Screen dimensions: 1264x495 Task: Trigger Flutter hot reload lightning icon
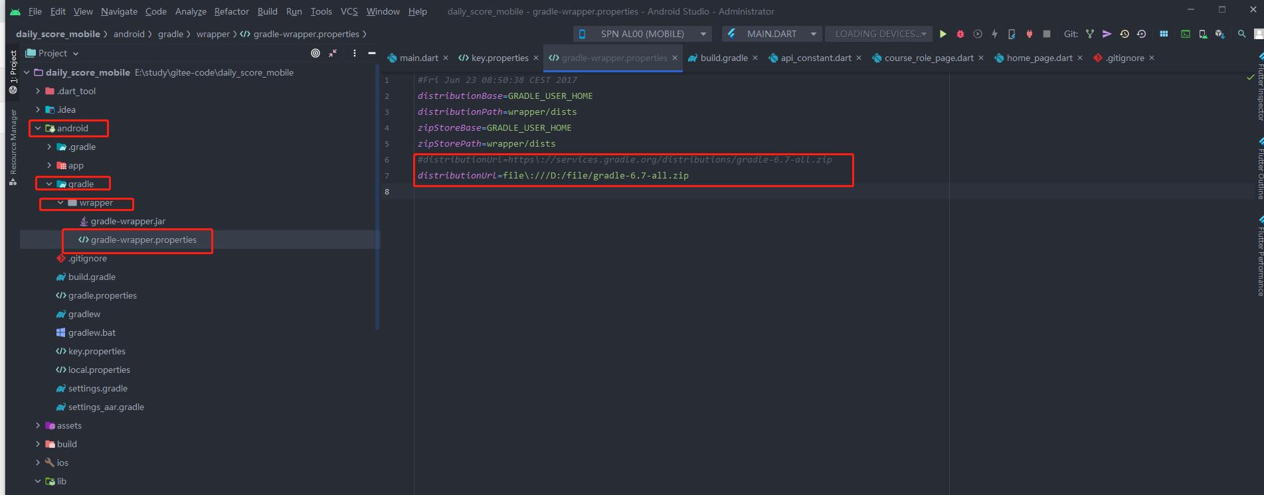coord(994,34)
